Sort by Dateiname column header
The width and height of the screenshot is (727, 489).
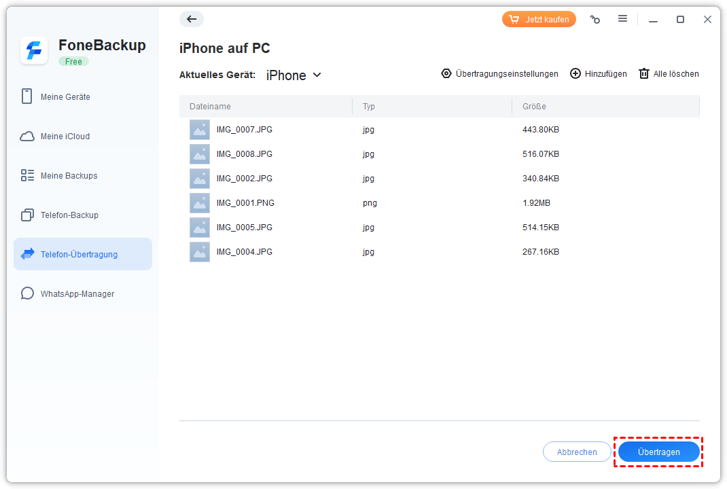coord(210,107)
